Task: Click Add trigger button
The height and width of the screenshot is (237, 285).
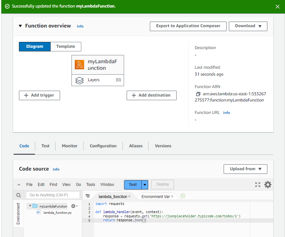Action: (x=40, y=95)
